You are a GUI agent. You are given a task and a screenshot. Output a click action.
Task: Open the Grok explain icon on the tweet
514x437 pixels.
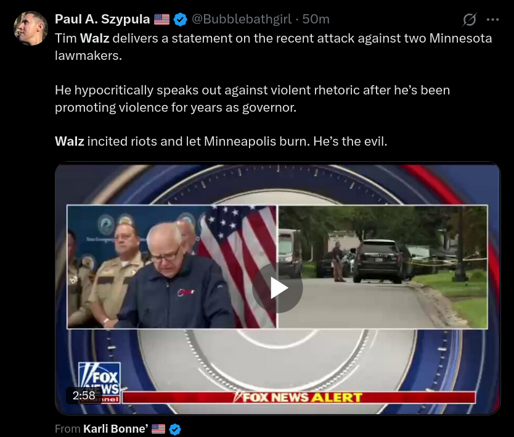[x=470, y=20]
